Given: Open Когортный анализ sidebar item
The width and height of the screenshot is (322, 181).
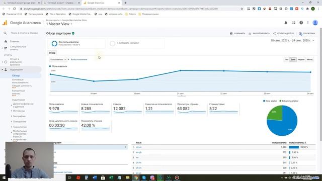Looking at the screenshot, I should (18, 92).
